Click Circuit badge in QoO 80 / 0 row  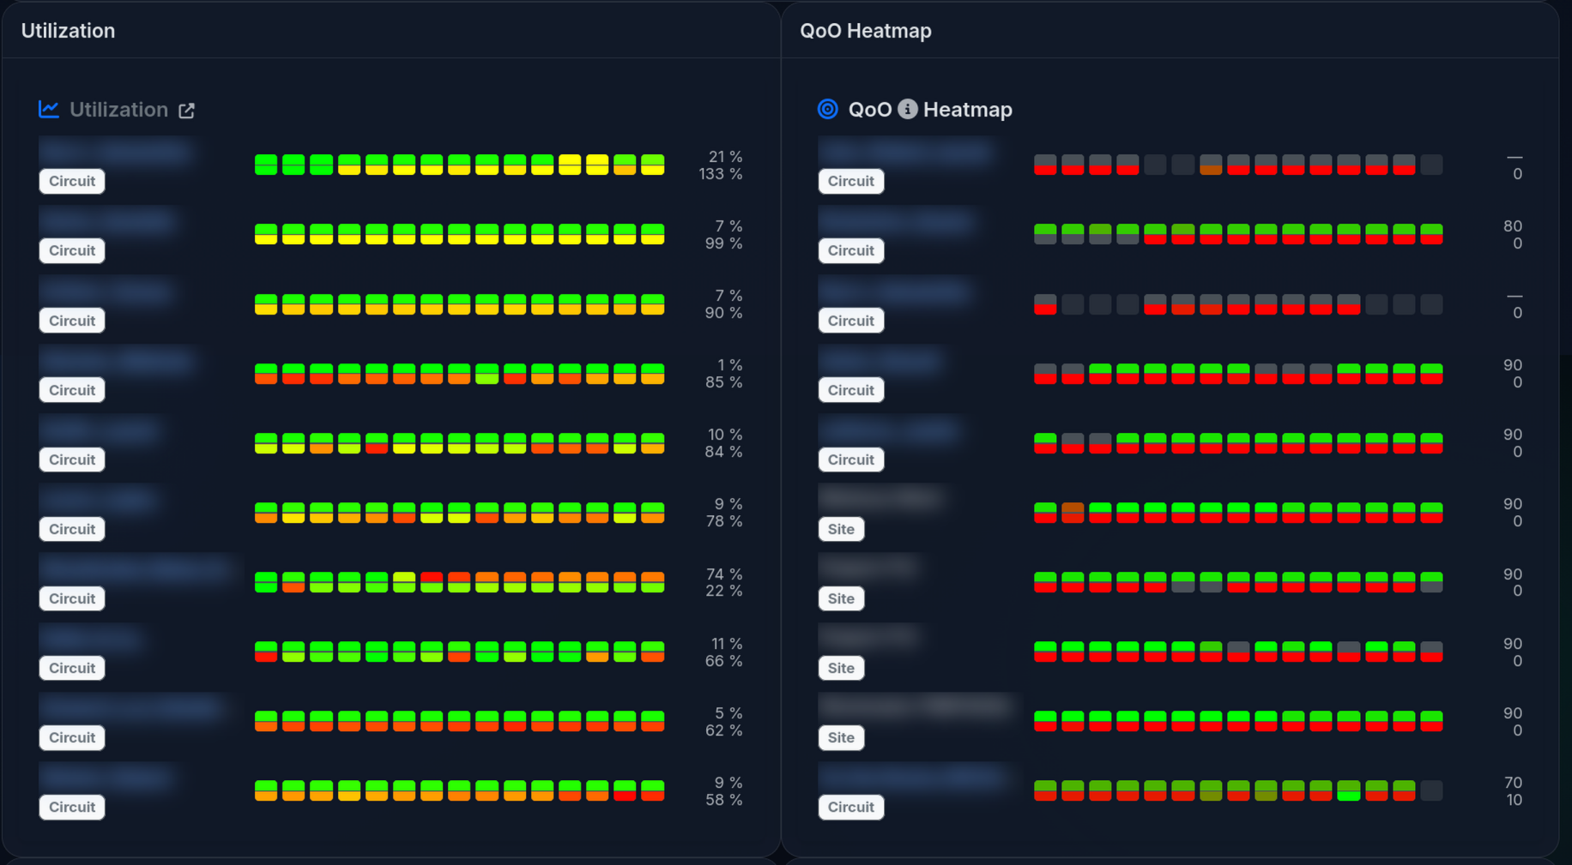coord(850,250)
